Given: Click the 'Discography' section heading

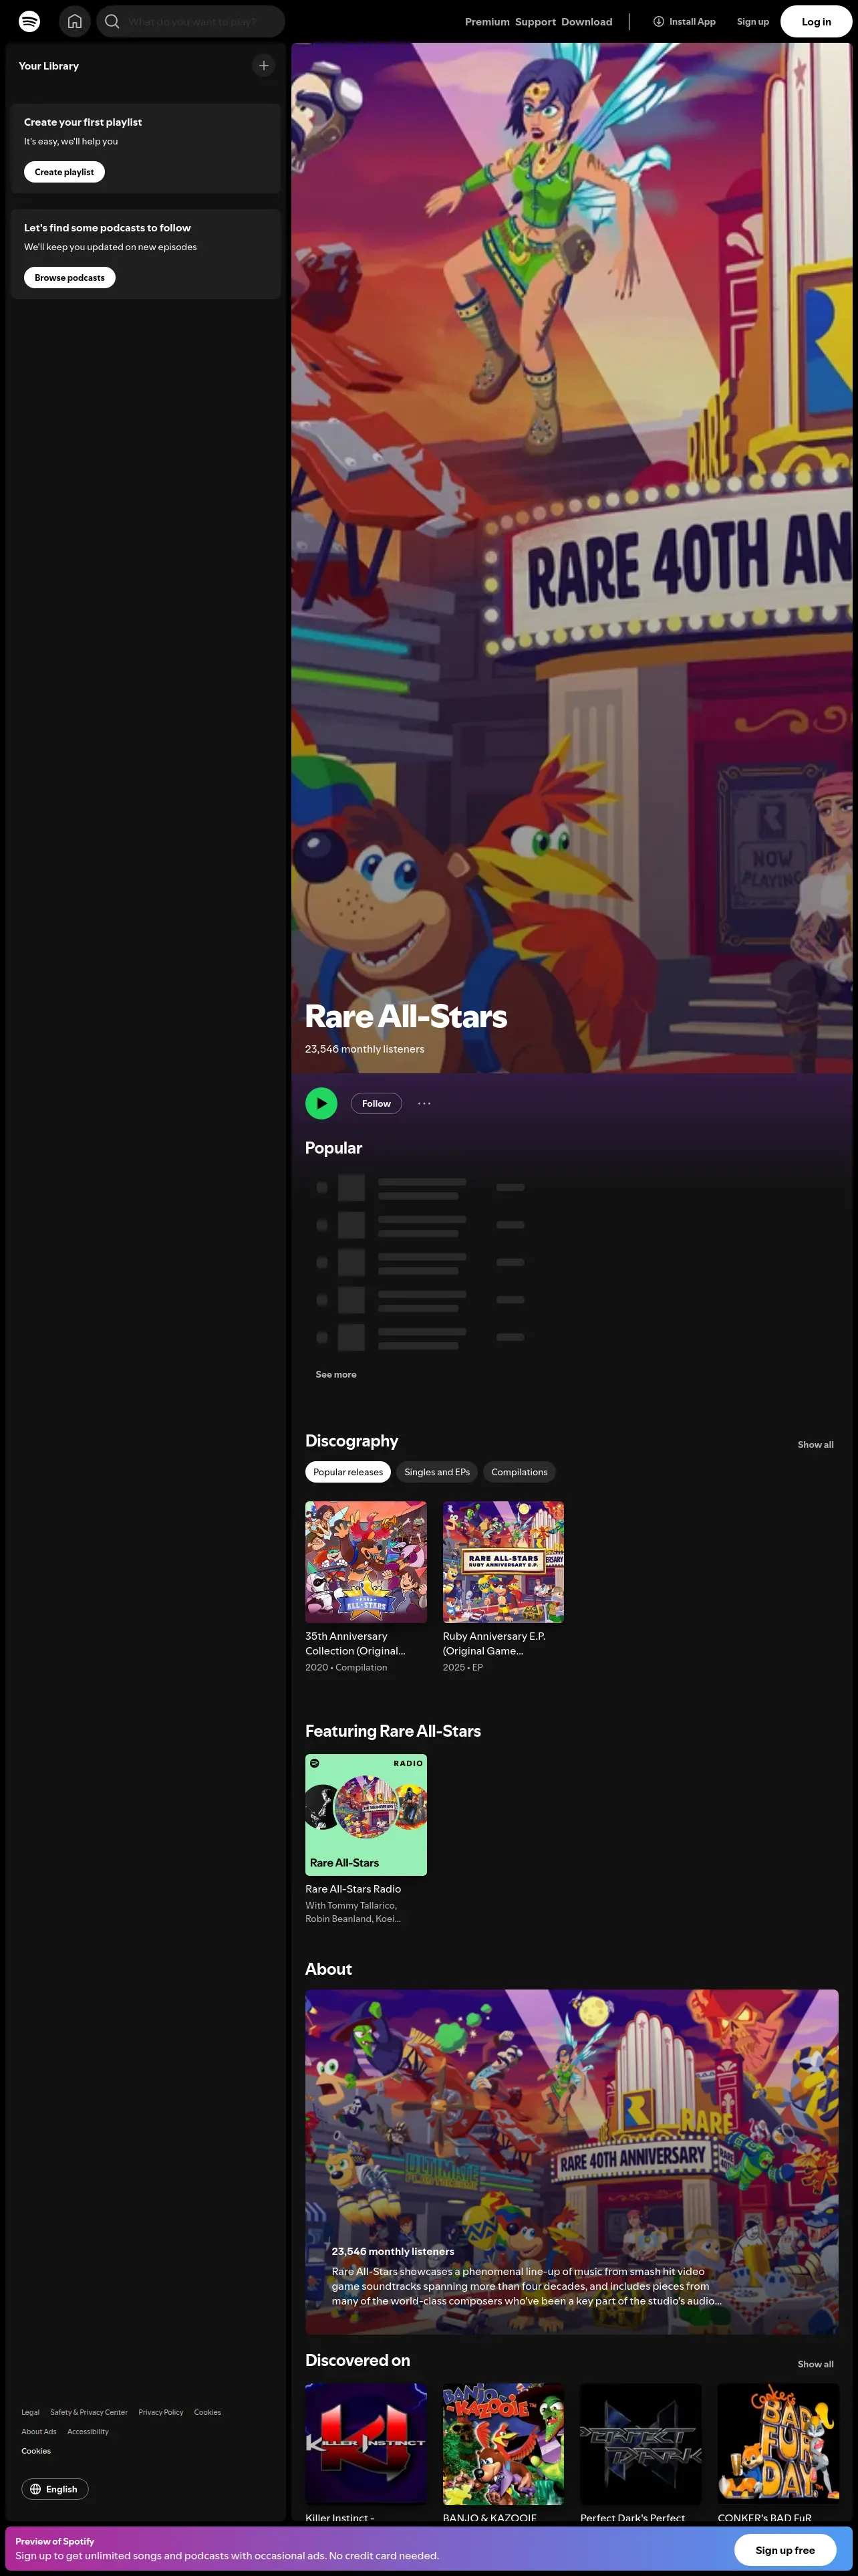Looking at the screenshot, I should [x=351, y=1441].
